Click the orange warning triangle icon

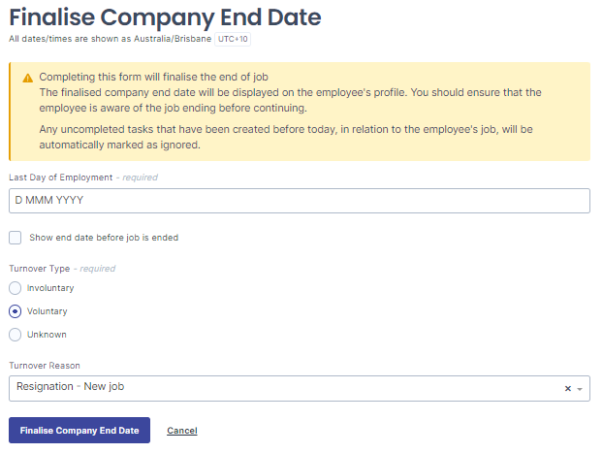[x=28, y=79]
